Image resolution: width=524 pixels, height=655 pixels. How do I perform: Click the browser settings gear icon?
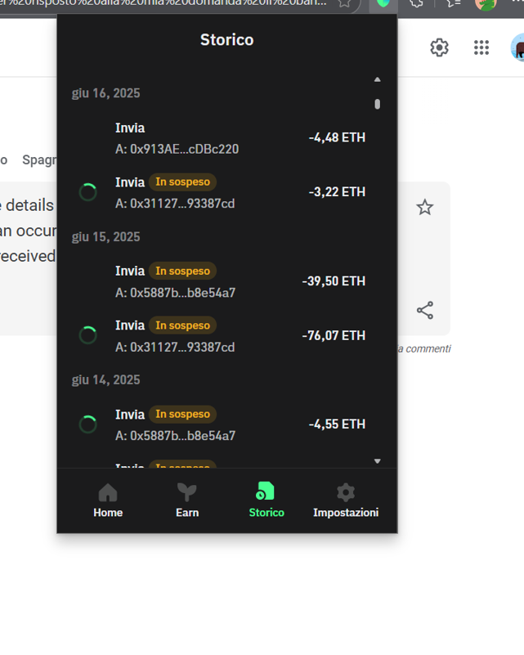coord(440,47)
